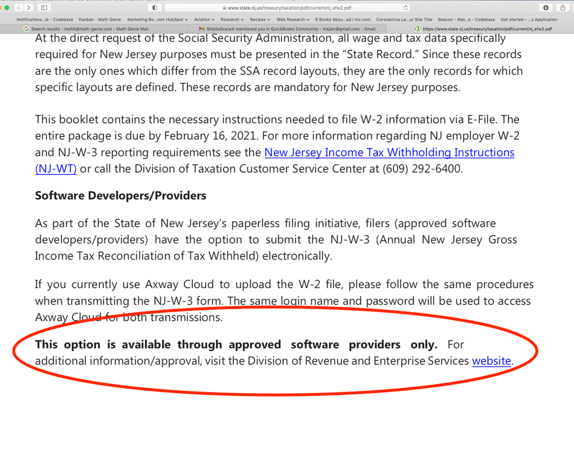This screenshot has width=574, height=458.
Task: Go forward using the Safari forward arrow
Action: click(29, 7)
